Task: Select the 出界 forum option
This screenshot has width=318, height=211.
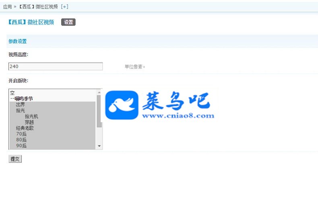Action: 52,104
